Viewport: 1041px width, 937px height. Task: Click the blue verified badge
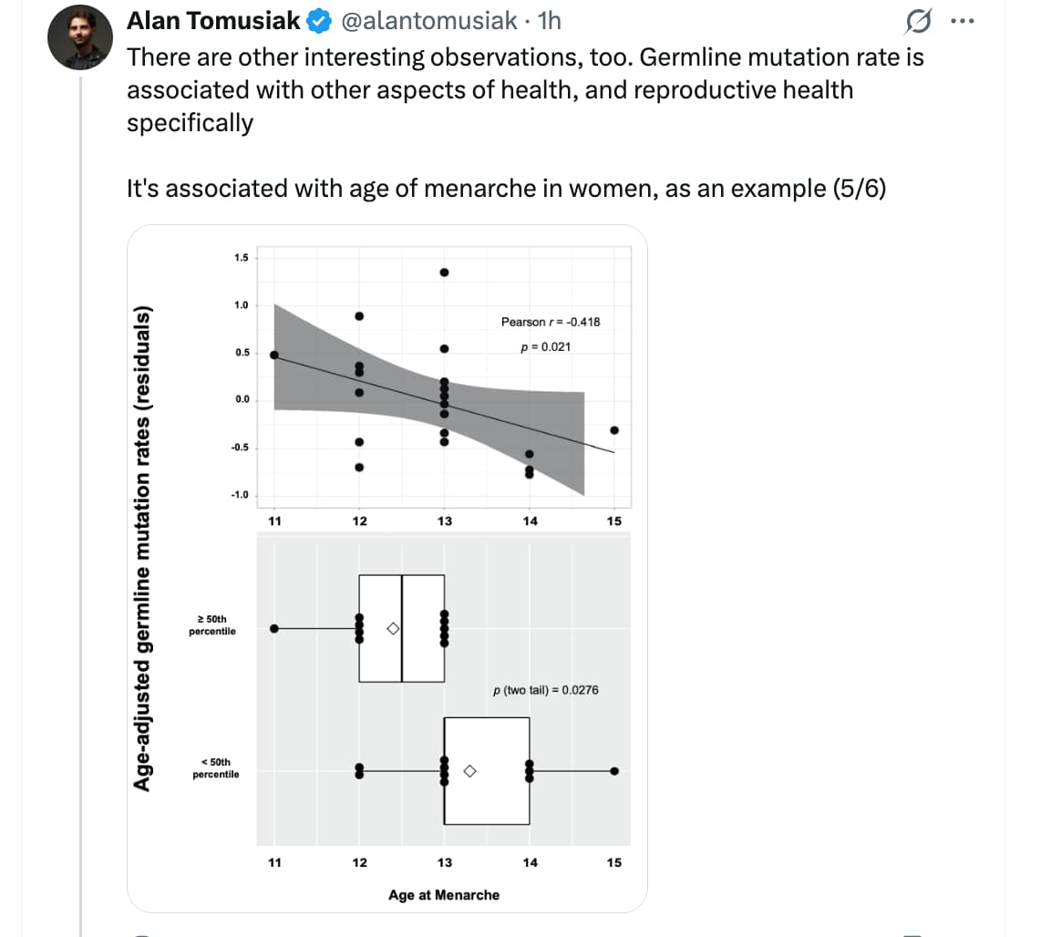pyautogui.click(x=319, y=20)
